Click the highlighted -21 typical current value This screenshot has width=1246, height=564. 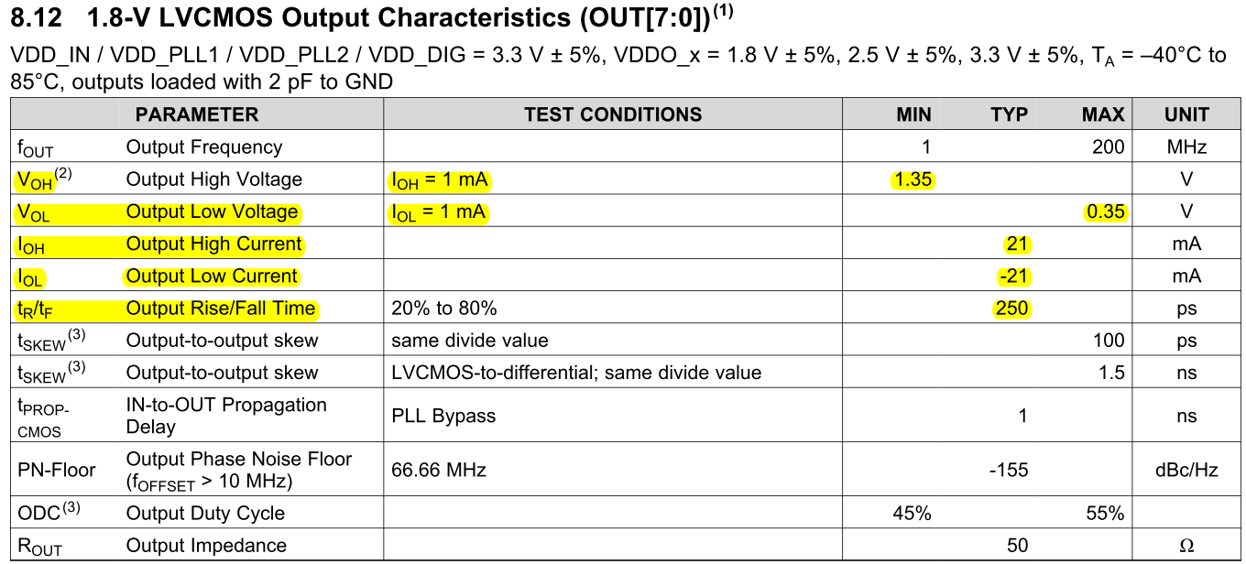point(1012,277)
